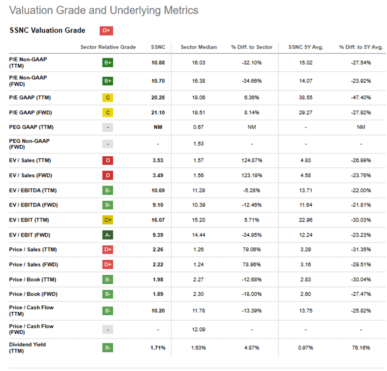Select the Price / Cash Flow (TTM) row label

[31, 310]
